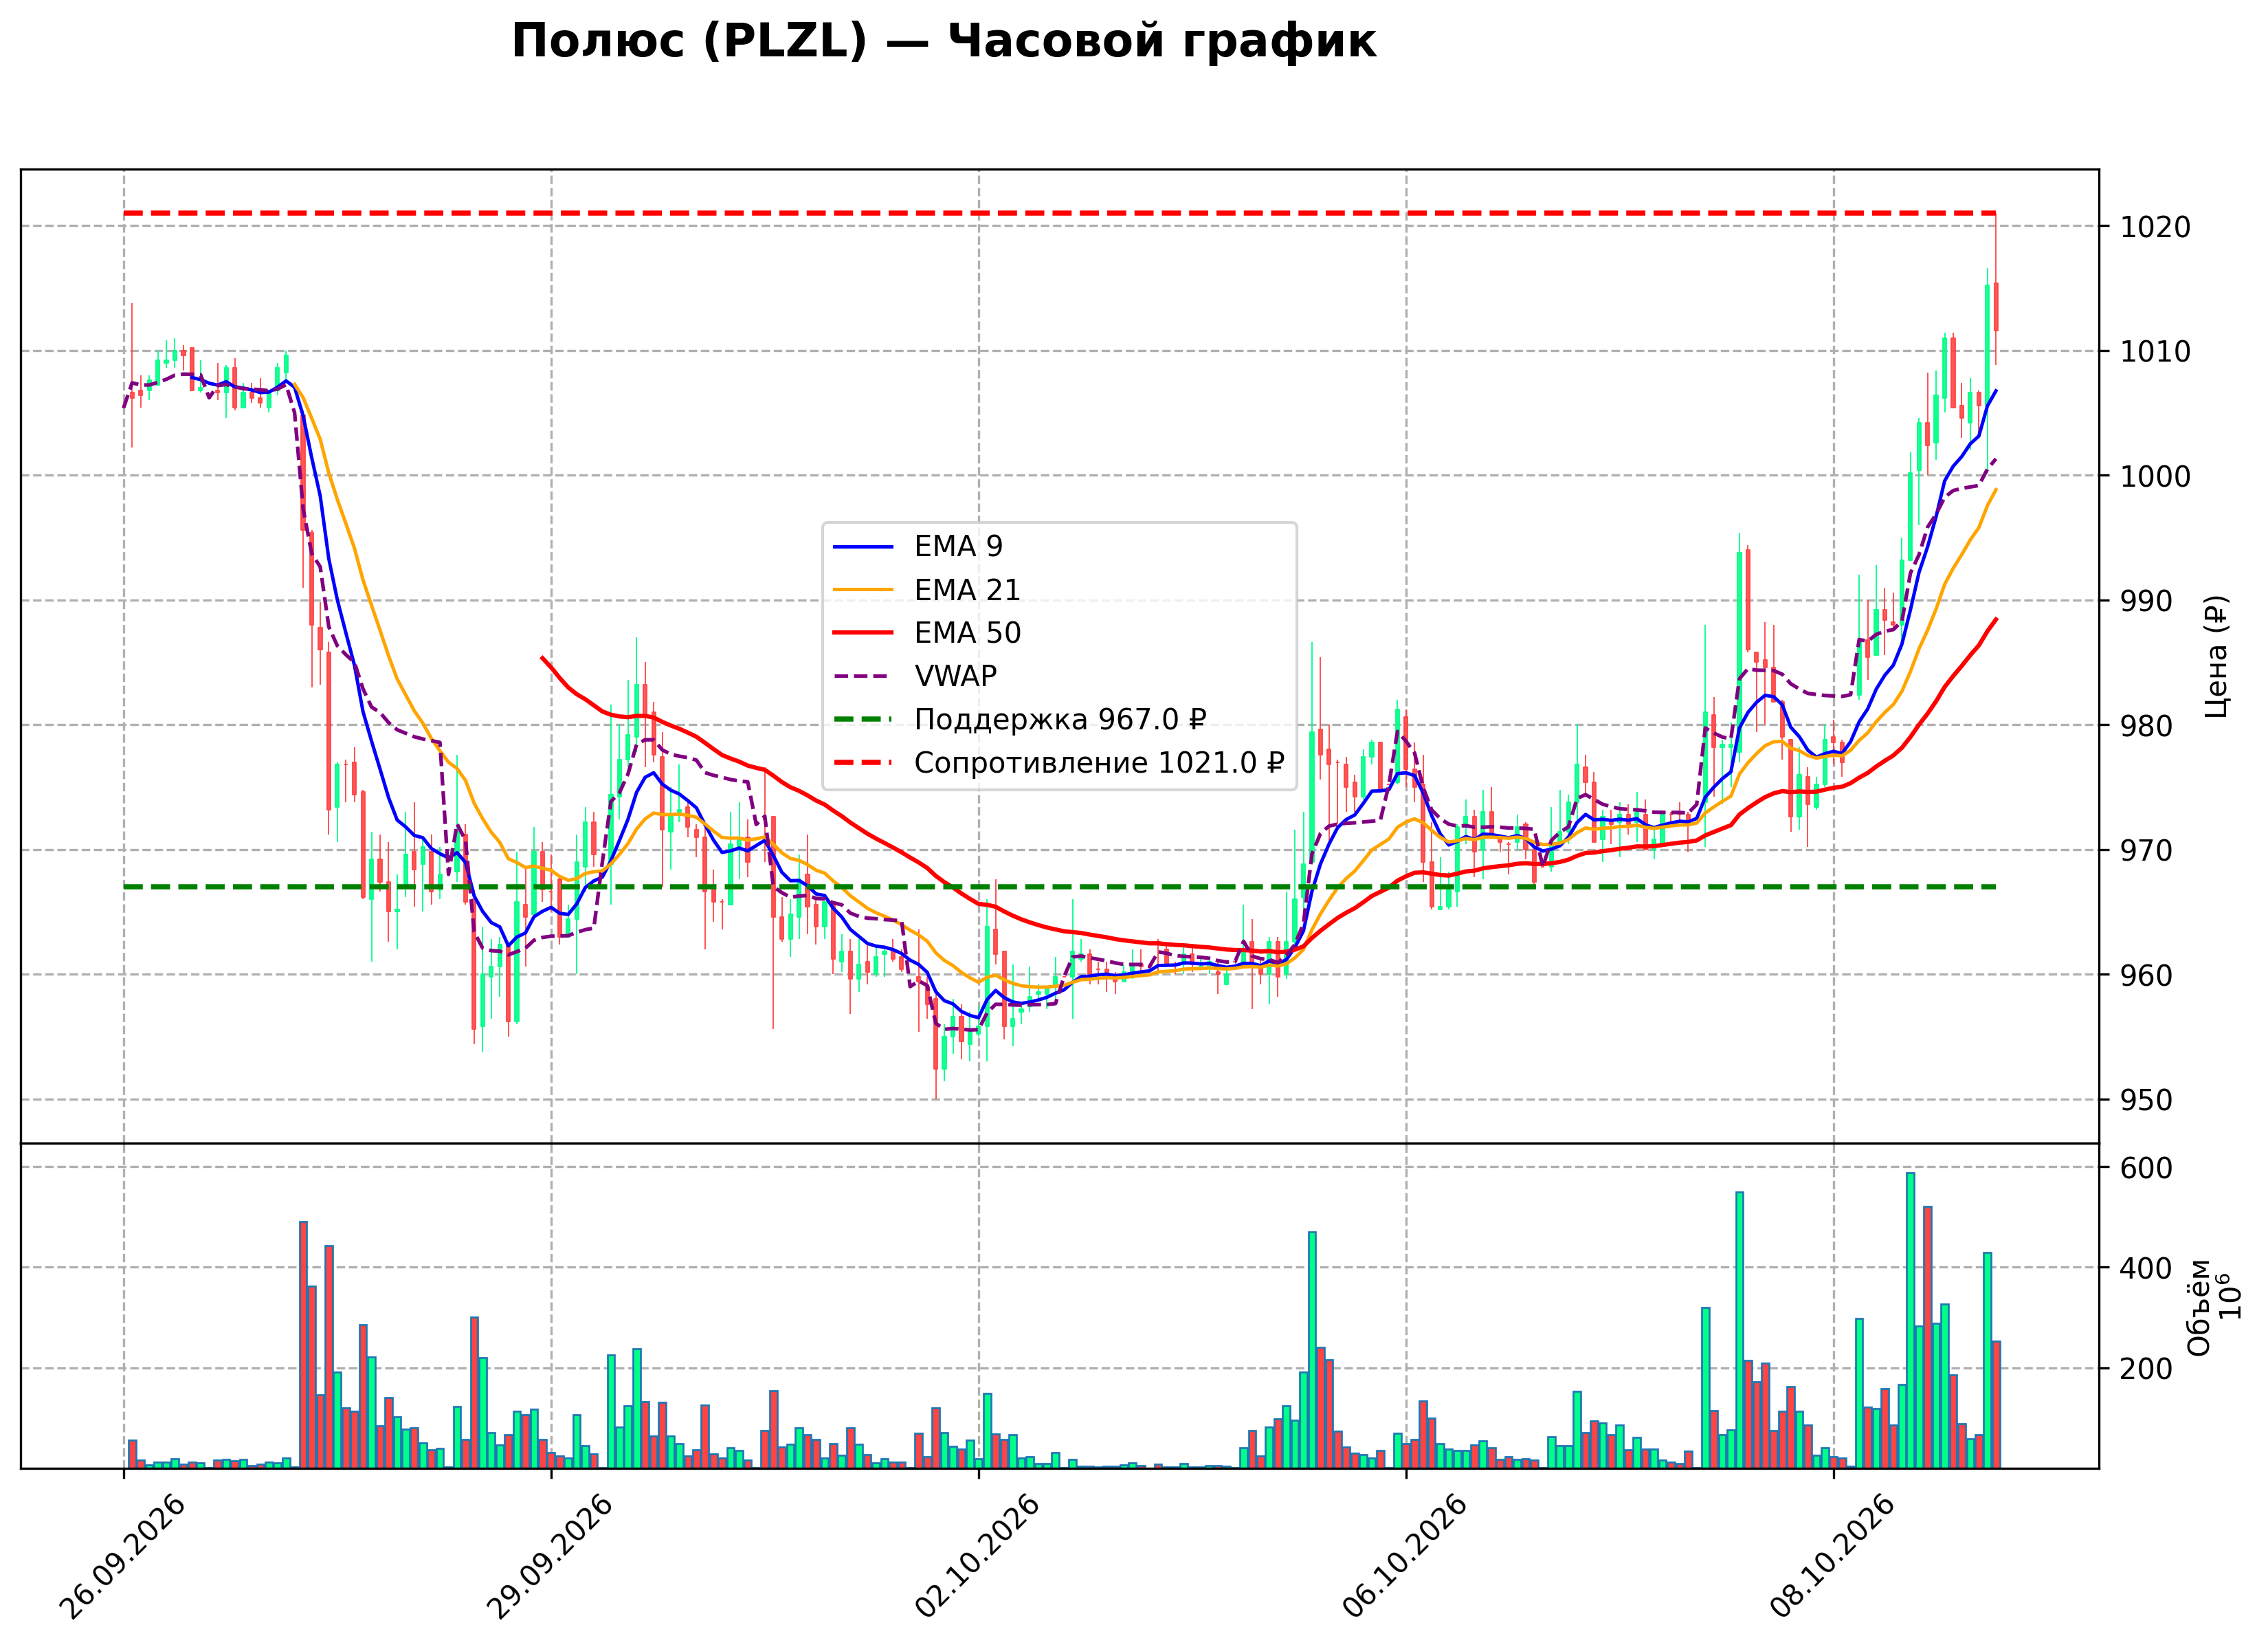Click the 990 price axis tick label
2268x1645 pixels.
[x=2146, y=602]
